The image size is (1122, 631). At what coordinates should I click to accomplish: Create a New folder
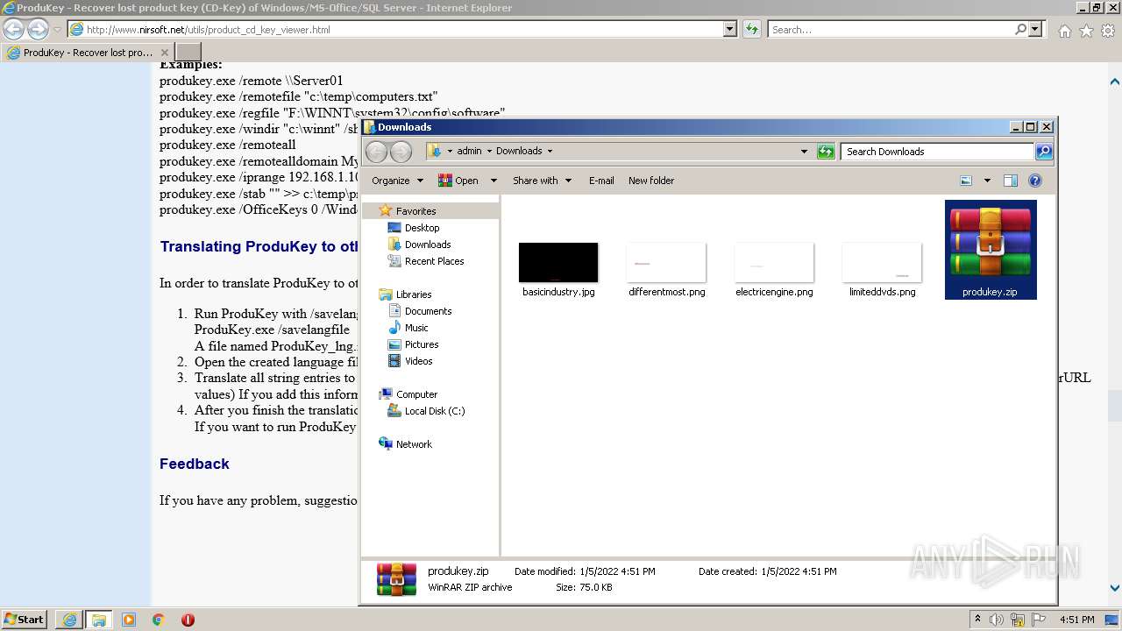point(651,181)
